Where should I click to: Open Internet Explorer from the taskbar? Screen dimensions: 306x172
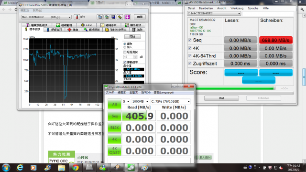(20, 168)
